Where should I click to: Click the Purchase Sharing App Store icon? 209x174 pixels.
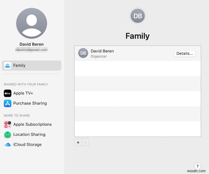pyautogui.click(x=7, y=103)
